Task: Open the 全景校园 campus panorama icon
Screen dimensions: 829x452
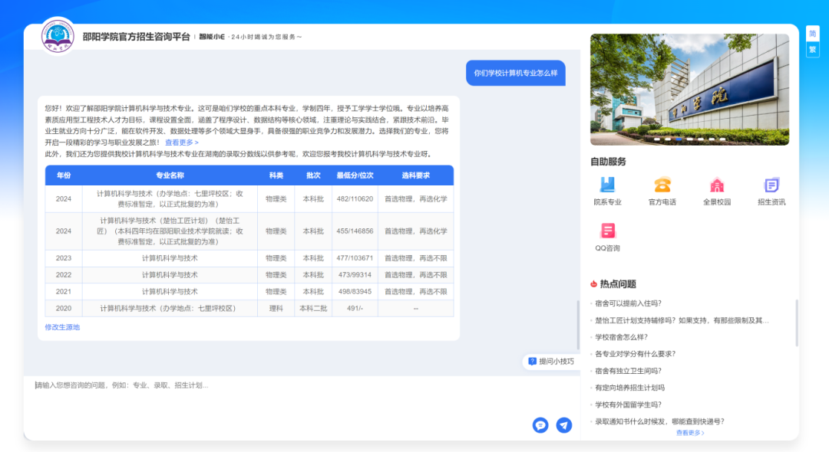Action: point(716,185)
